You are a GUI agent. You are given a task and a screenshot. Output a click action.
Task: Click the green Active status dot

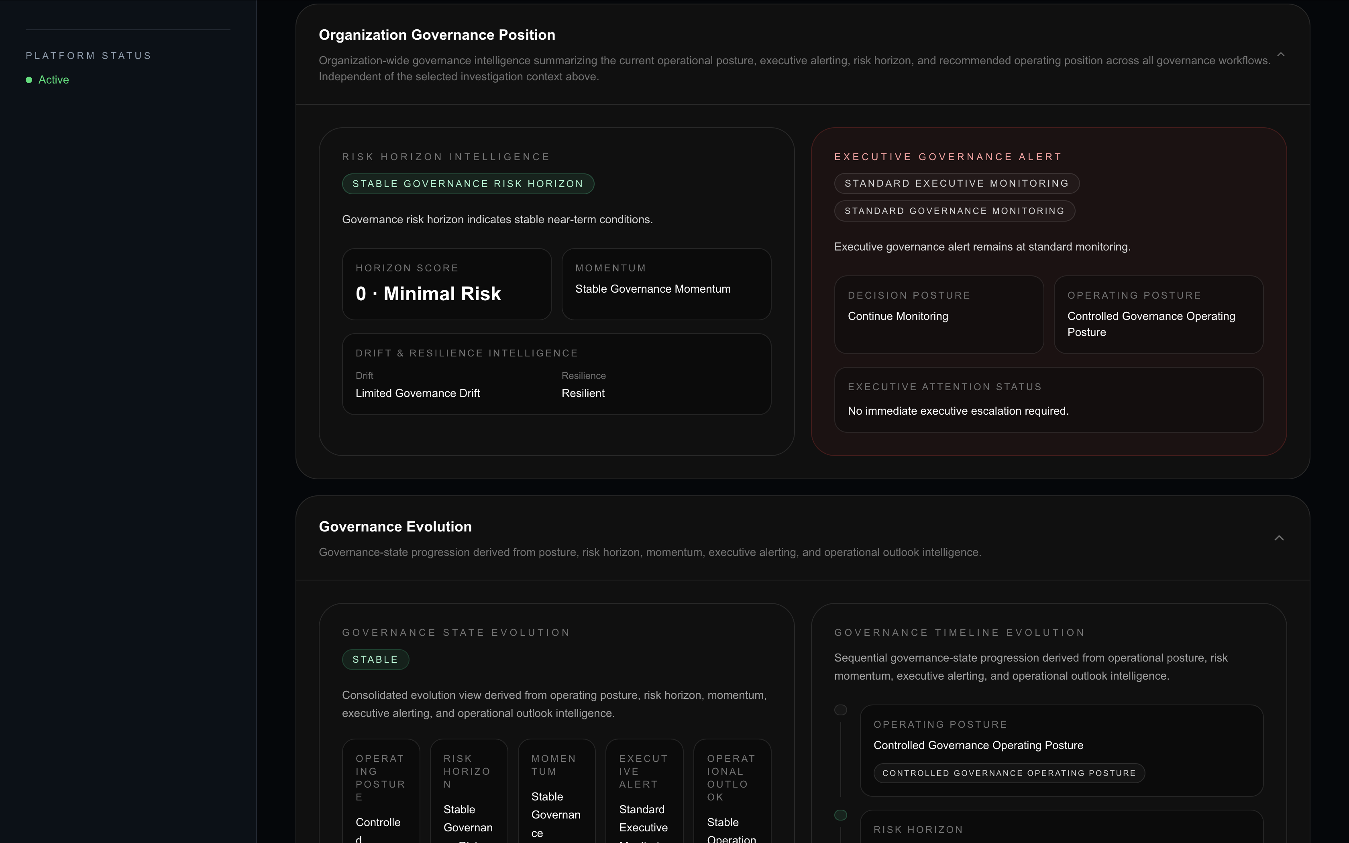tap(29, 80)
